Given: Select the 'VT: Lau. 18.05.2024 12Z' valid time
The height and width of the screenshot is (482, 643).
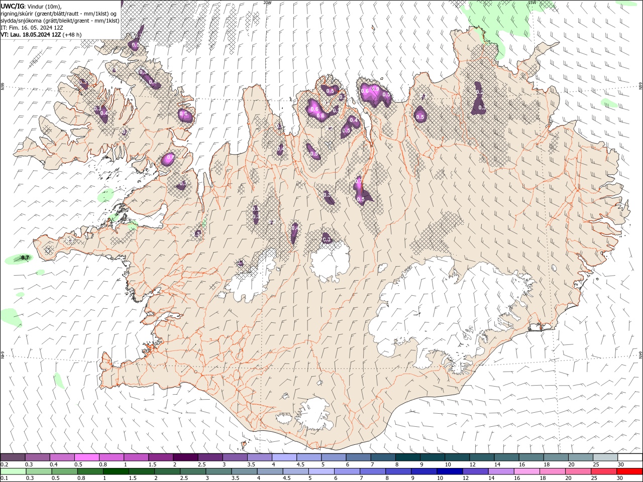Looking at the screenshot, I should coord(31,35).
